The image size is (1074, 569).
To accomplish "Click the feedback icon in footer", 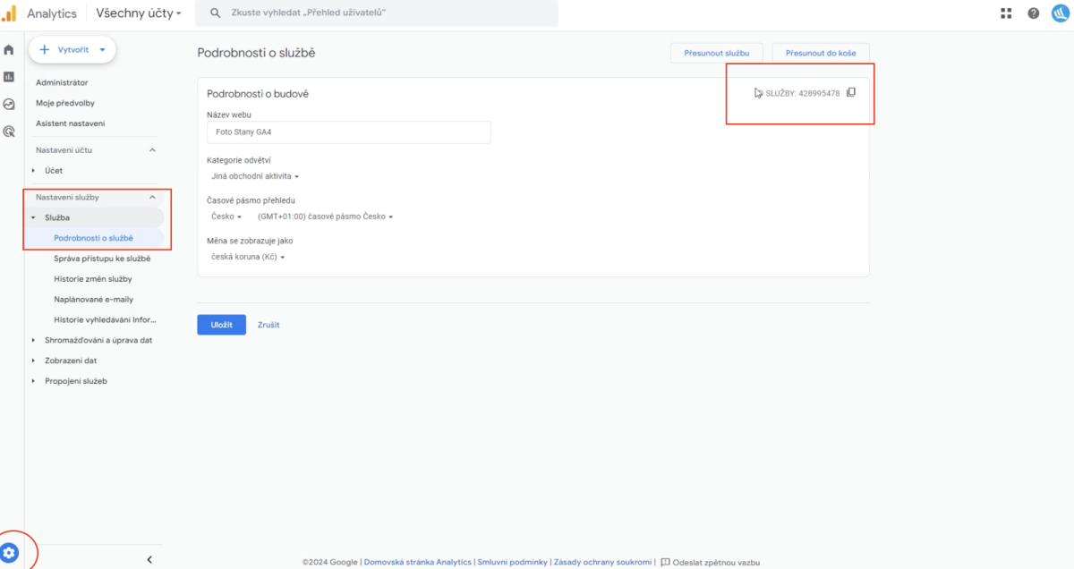I will (x=665, y=562).
